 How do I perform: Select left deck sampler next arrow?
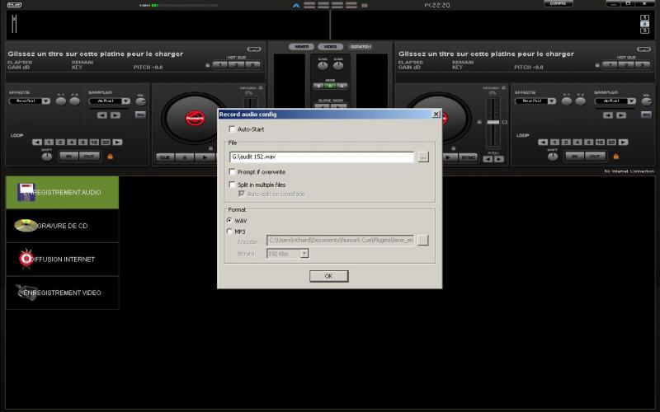115,115
